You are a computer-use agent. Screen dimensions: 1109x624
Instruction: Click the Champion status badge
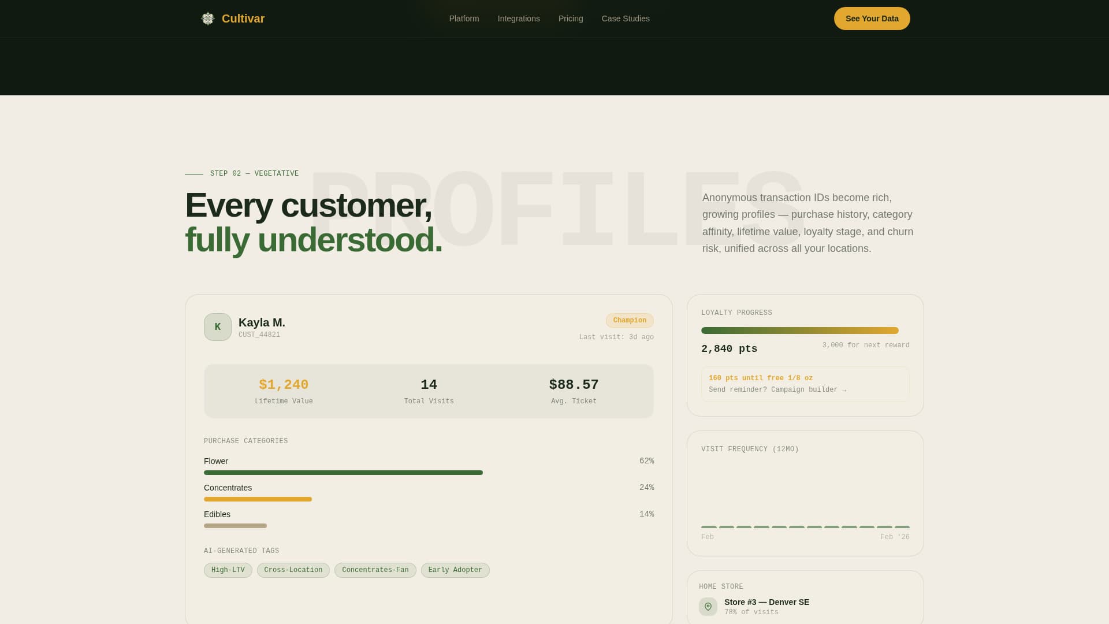[x=630, y=321]
